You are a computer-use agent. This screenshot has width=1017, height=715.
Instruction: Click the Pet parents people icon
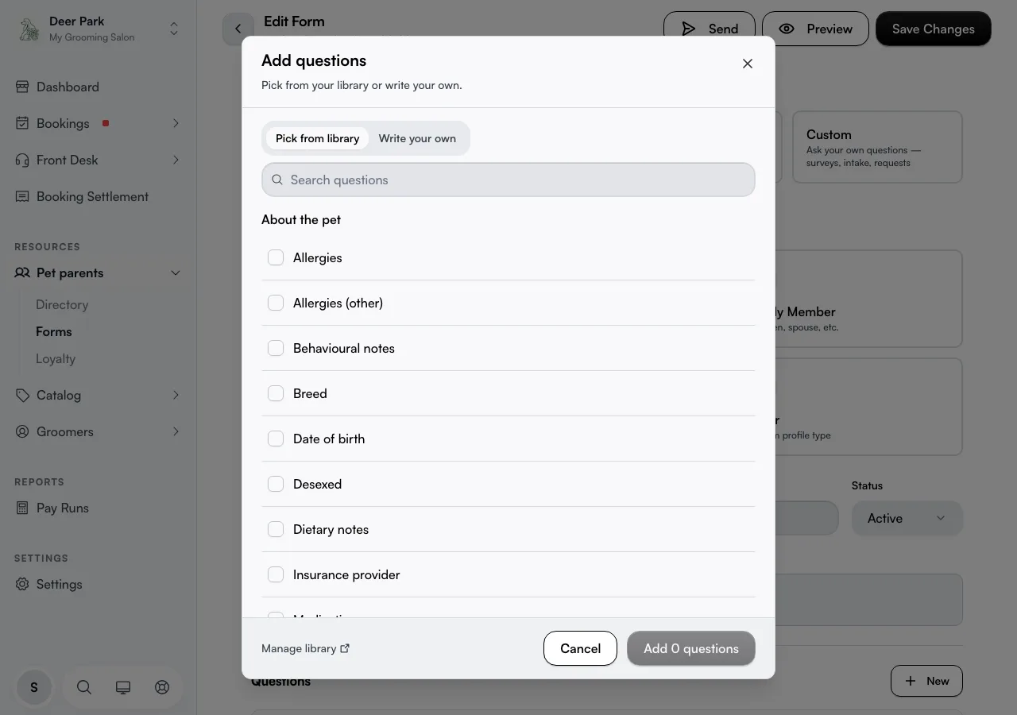(22, 272)
